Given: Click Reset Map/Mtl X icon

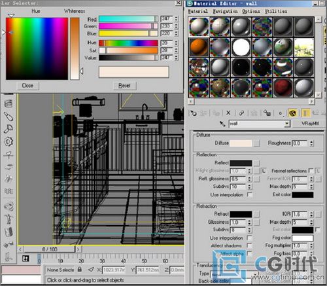Looking at the screenshot, I should point(228,113).
